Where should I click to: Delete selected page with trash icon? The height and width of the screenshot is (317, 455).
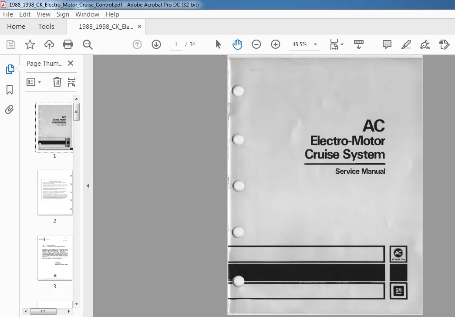click(57, 82)
